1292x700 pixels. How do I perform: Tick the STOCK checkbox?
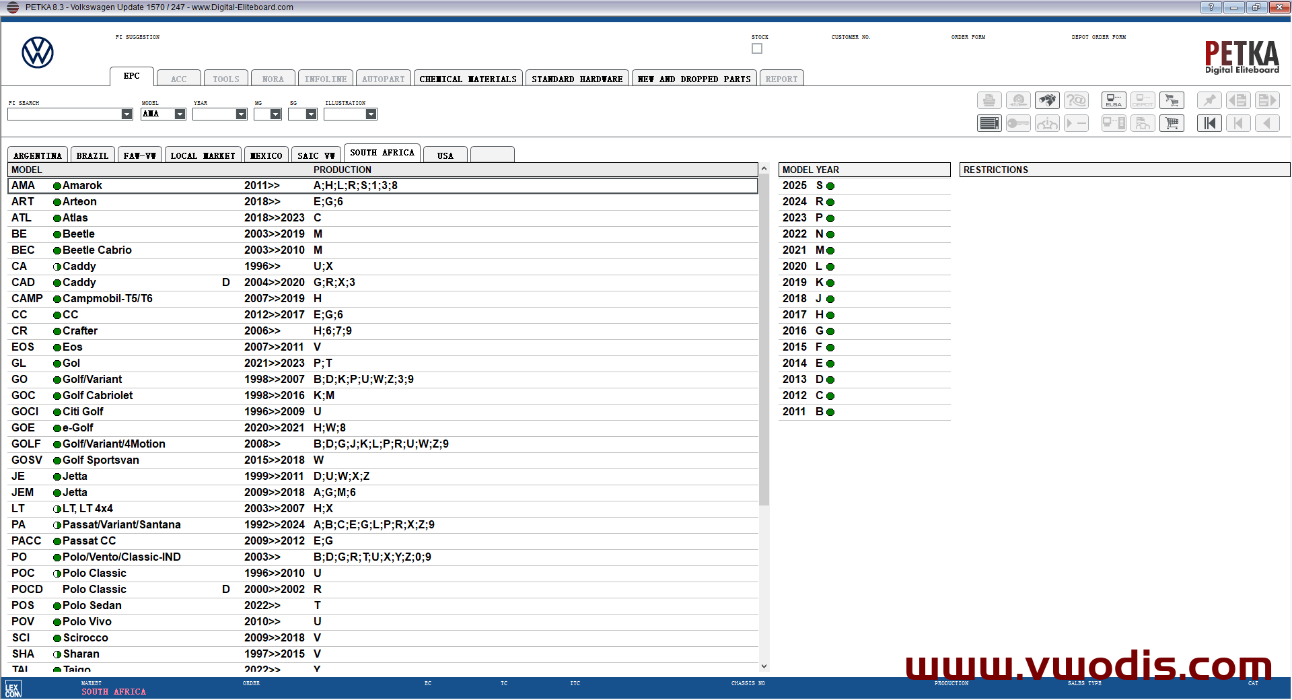click(x=757, y=48)
